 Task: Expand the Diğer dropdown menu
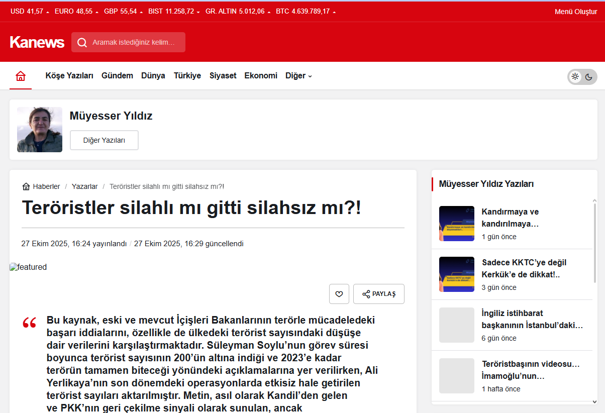pos(298,76)
